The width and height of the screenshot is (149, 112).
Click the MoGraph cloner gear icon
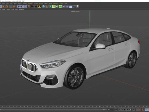tap(57, 7)
